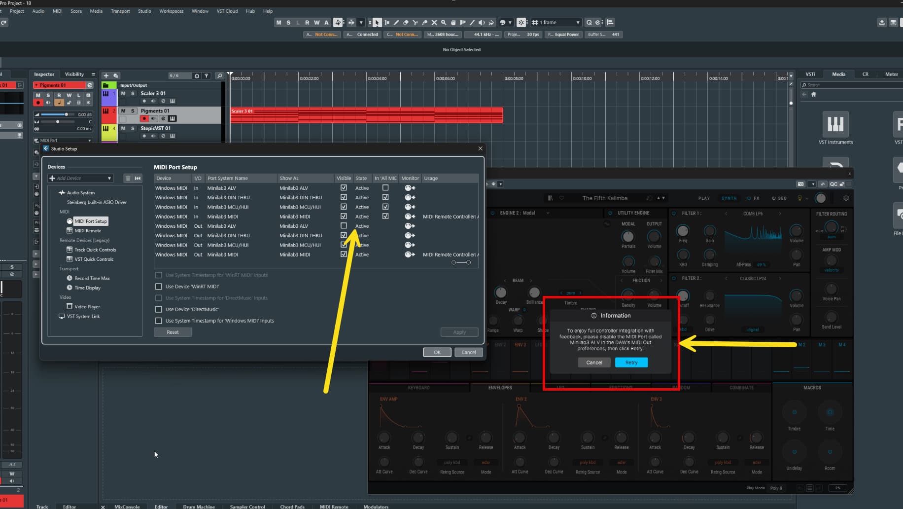903x509 pixels.
Task: Switch to the VSTi tab in right zone
Action: [810, 74]
